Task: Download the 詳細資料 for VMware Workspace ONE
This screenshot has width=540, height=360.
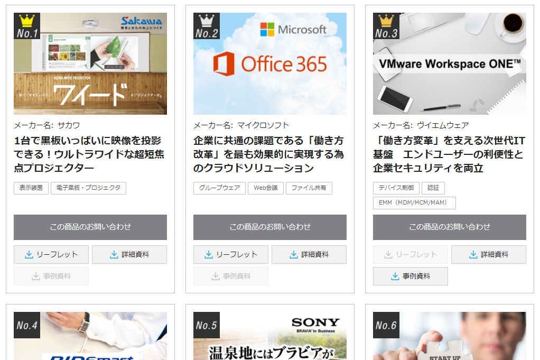Action: (489, 255)
